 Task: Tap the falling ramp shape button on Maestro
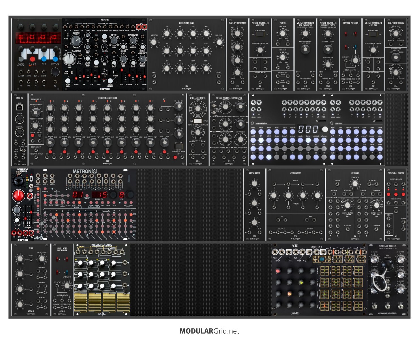pyautogui.click(x=341, y=140)
